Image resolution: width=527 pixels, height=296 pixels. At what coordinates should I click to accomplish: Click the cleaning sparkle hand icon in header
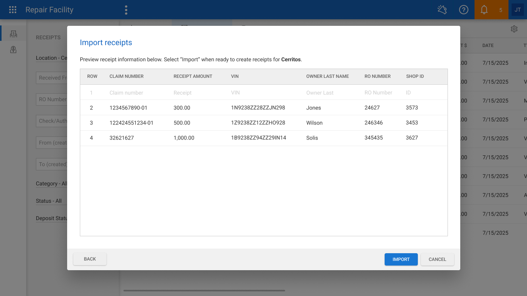click(442, 10)
